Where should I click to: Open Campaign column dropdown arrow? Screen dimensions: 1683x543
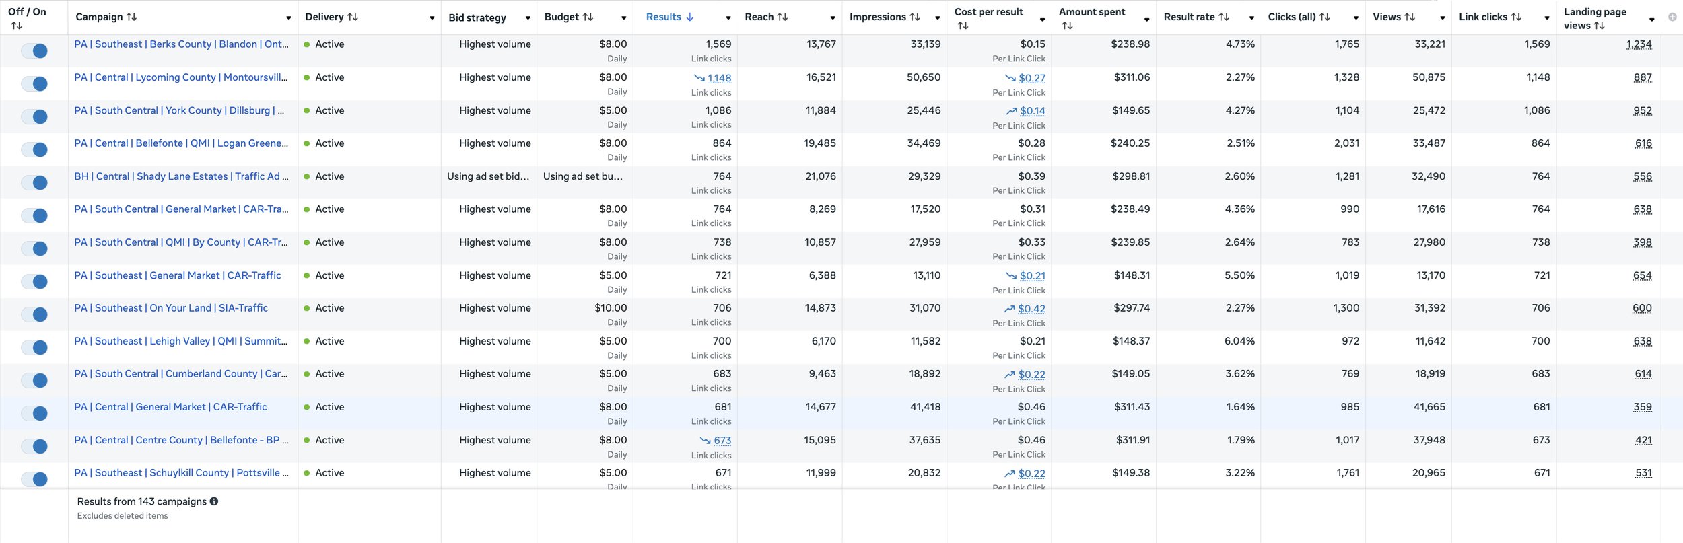click(x=289, y=18)
